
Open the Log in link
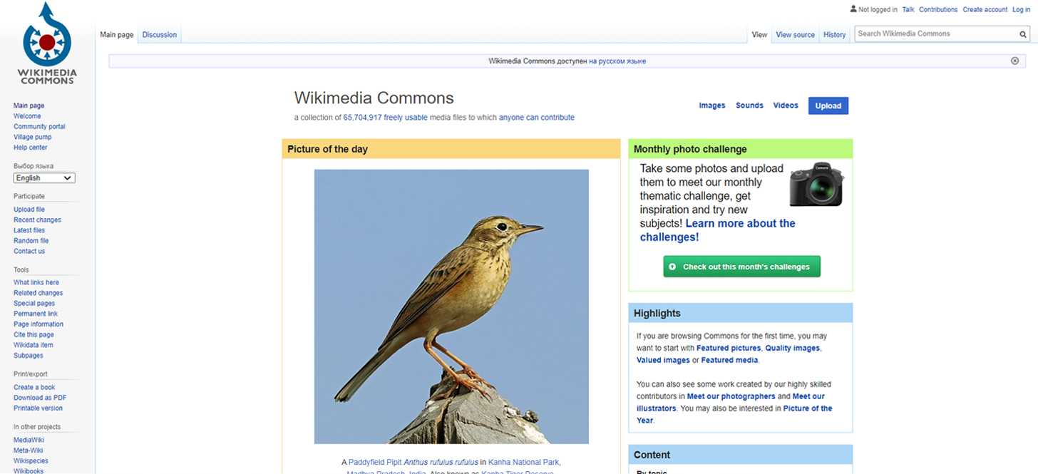1021,9
